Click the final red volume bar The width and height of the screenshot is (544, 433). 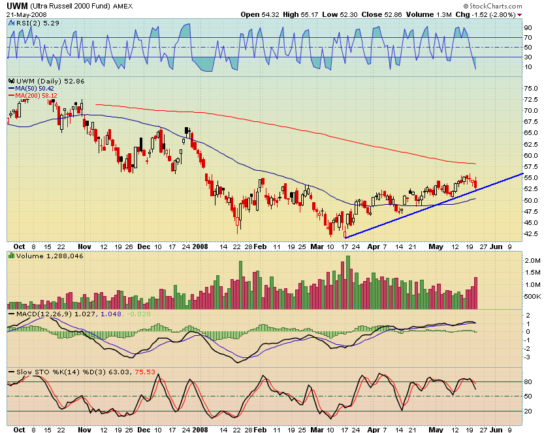(x=475, y=293)
